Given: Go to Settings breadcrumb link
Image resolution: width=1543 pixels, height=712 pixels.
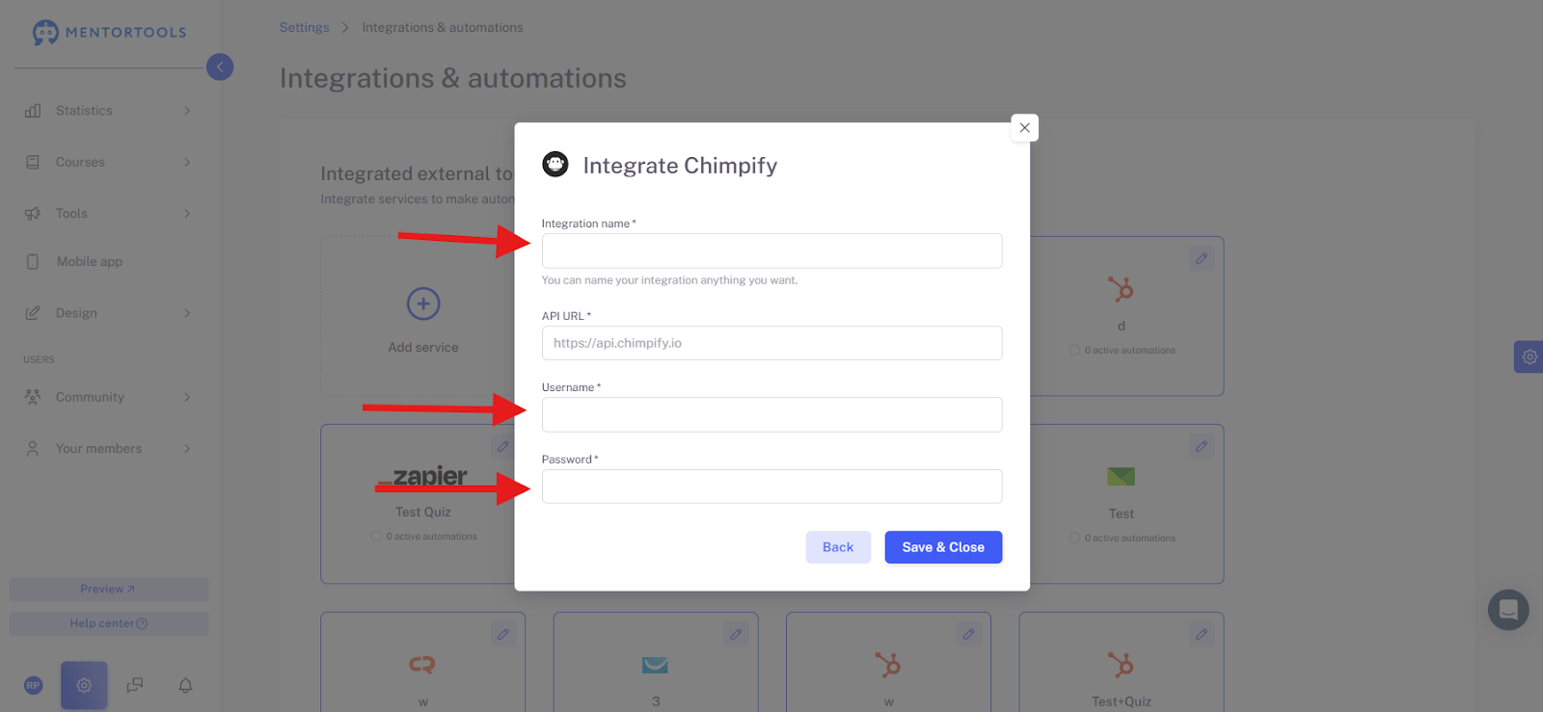Looking at the screenshot, I should click(304, 27).
